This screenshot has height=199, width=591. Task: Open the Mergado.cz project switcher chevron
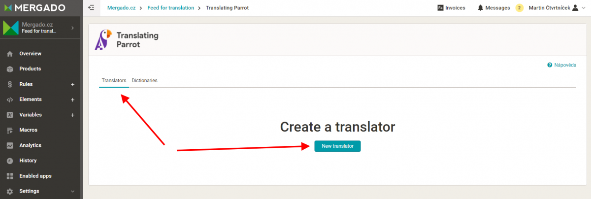(x=72, y=28)
